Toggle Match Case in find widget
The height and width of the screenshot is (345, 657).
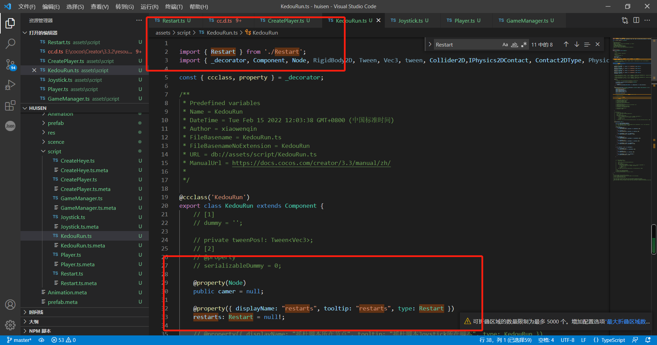pyautogui.click(x=505, y=44)
